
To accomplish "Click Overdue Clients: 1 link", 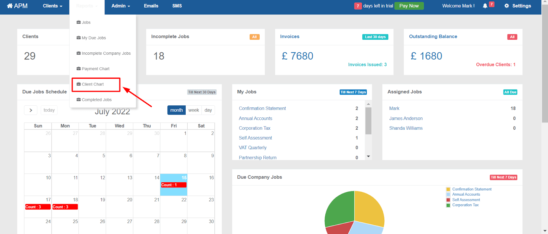I will 496,65.
